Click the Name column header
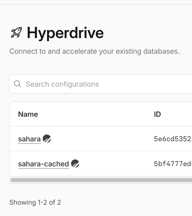The height and width of the screenshot is (216, 192). (x=28, y=114)
